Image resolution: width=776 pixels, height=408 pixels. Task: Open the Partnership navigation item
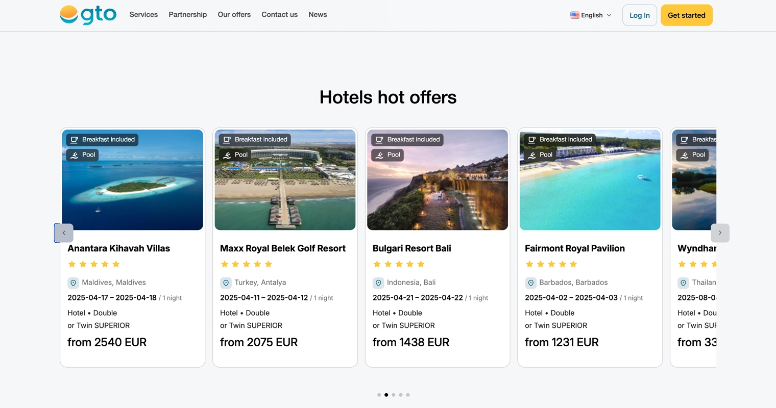click(x=187, y=15)
